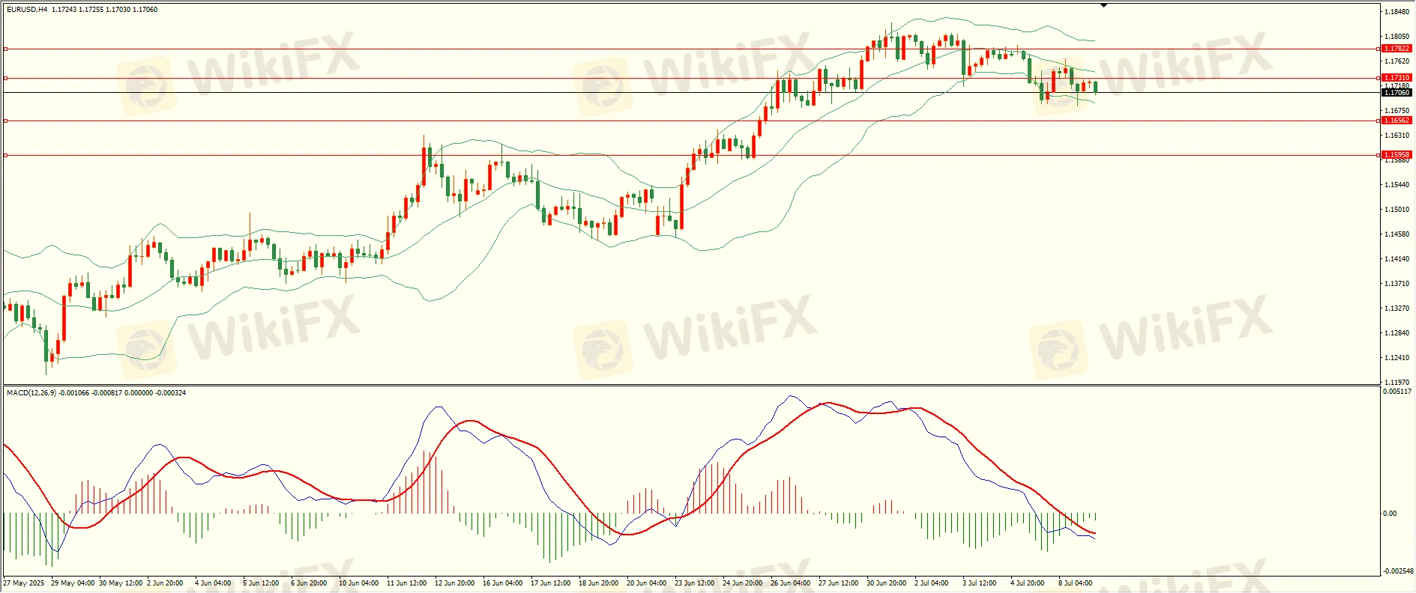1416x593 pixels.
Task: Click the 18 Jun 20:00 time label
Action: click(599, 583)
